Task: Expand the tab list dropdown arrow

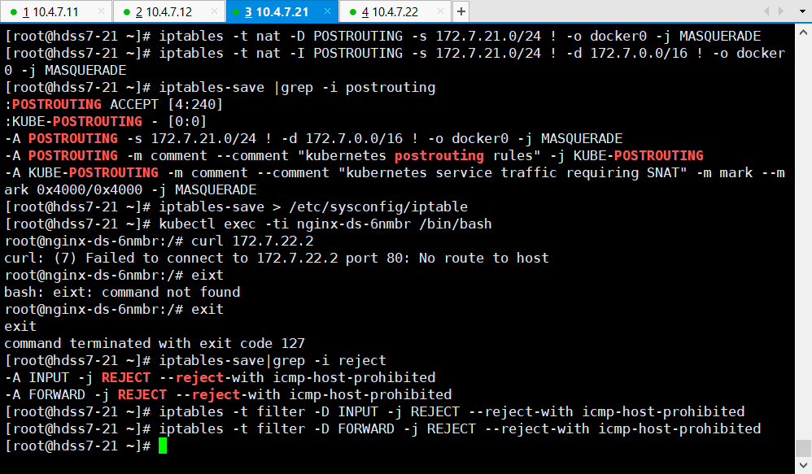Action: (801, 11)
